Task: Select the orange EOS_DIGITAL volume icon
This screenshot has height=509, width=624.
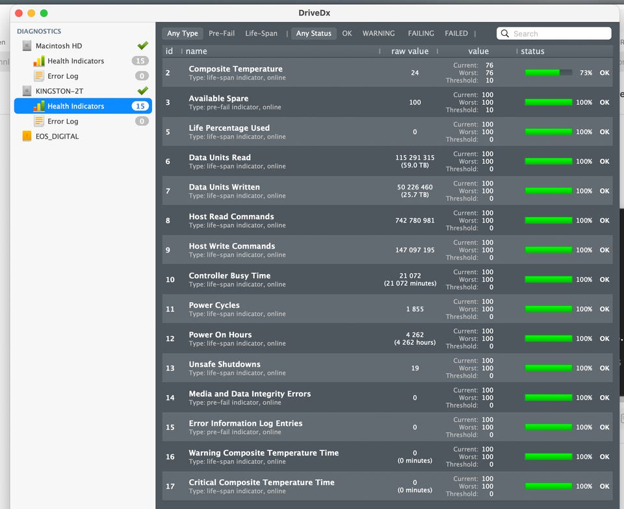Action: pos(27,136)
